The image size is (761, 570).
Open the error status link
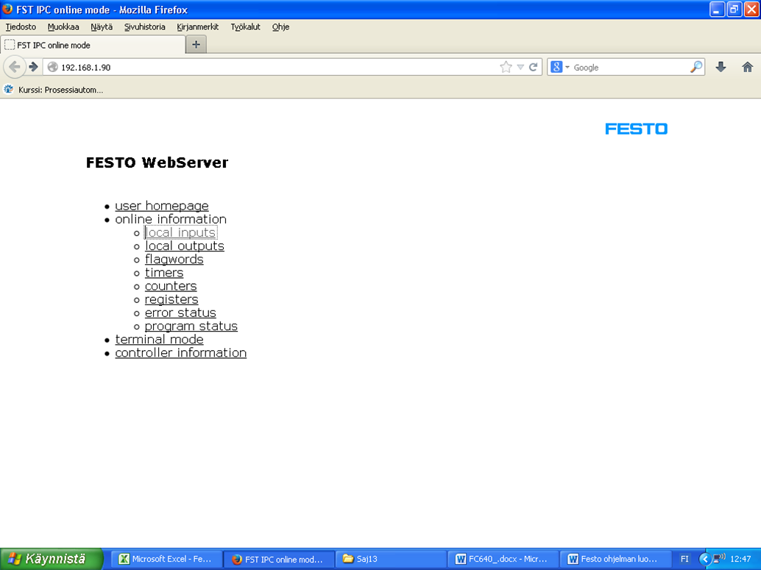point(180,313)
